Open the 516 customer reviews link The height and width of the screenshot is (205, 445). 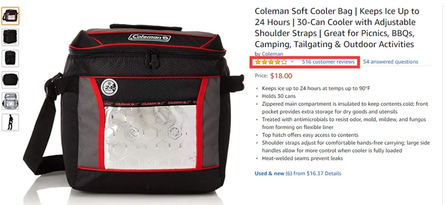pos(328,62)
